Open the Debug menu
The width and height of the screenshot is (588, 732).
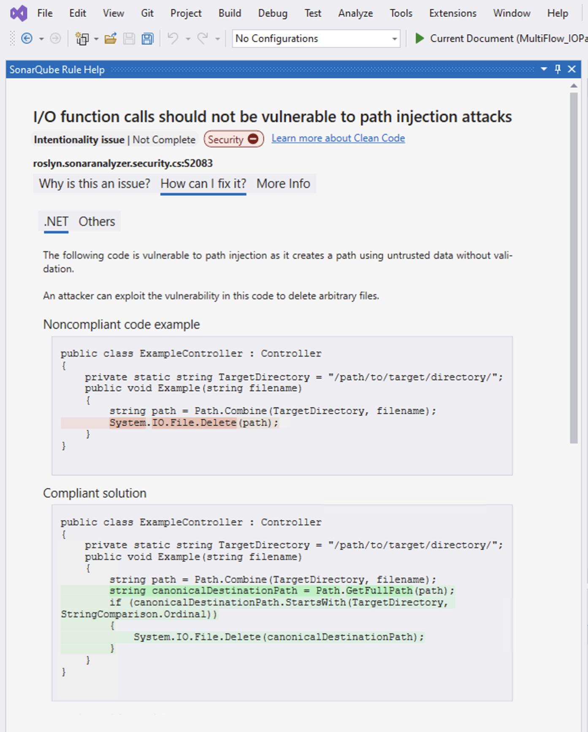point(273,13)
